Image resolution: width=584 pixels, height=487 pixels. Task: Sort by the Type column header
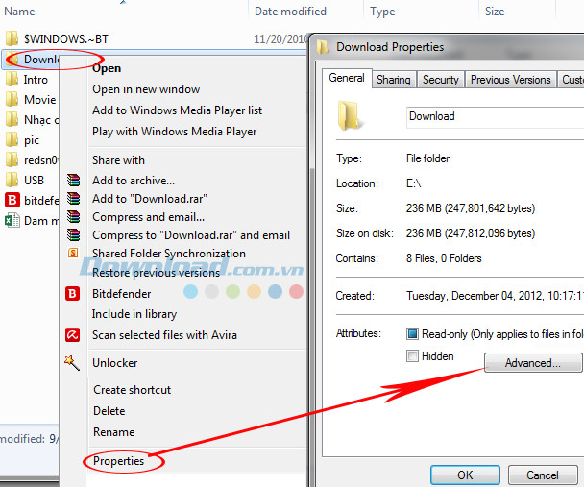[x=382, y=12]
